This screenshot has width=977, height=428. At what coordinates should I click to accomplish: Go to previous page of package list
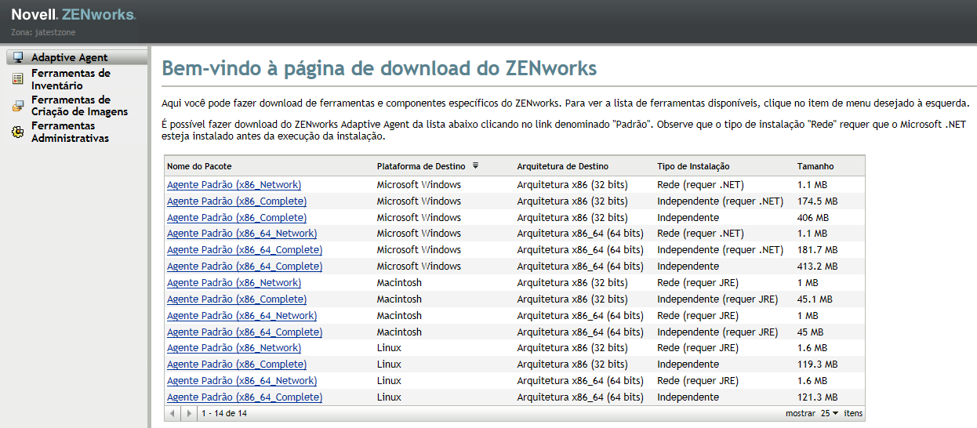click(173, 413)
